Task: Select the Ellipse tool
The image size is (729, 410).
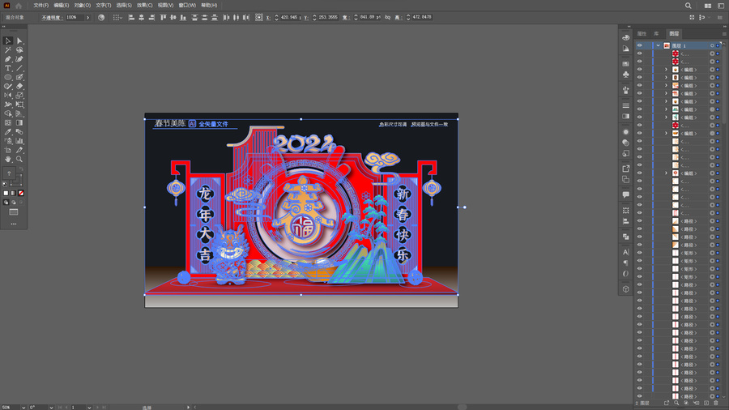Action: (8, 77)
